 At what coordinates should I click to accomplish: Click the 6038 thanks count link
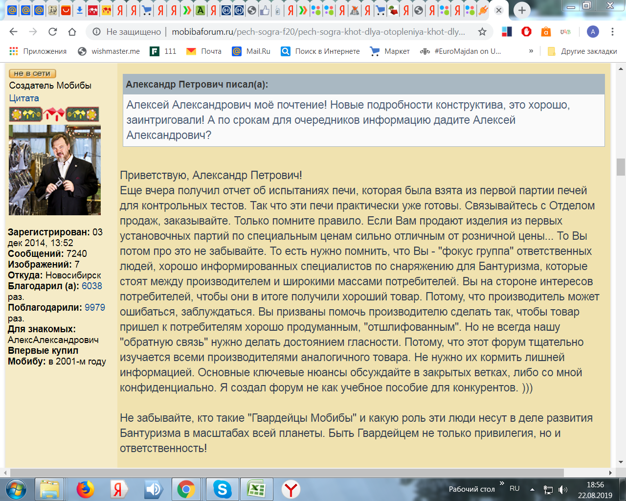tap(92, 286)
